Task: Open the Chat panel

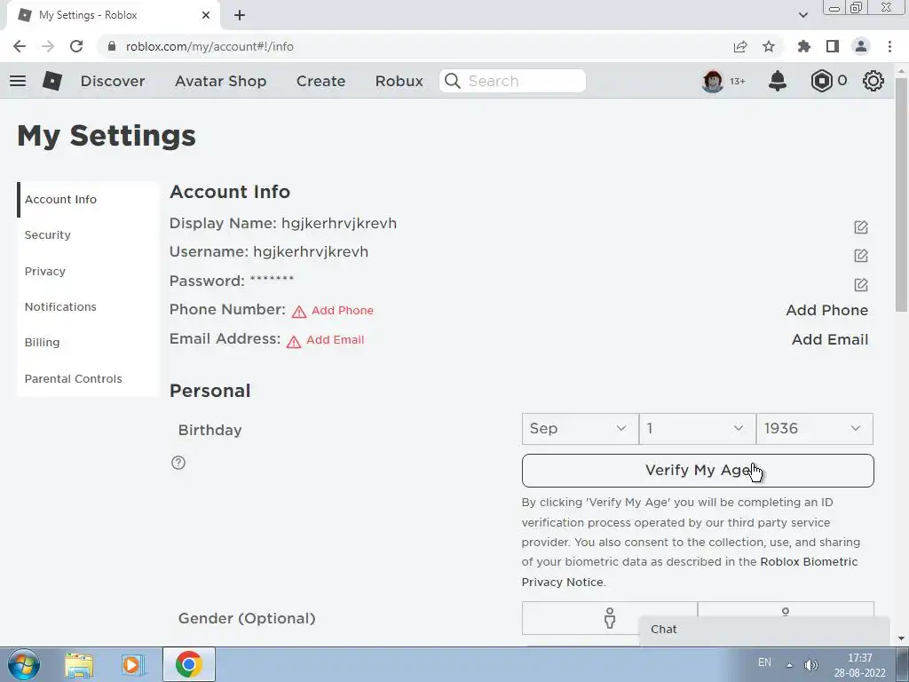Action: tap(764, 630)
